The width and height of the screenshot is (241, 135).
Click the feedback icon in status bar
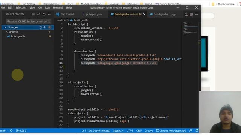coord(191,130)
